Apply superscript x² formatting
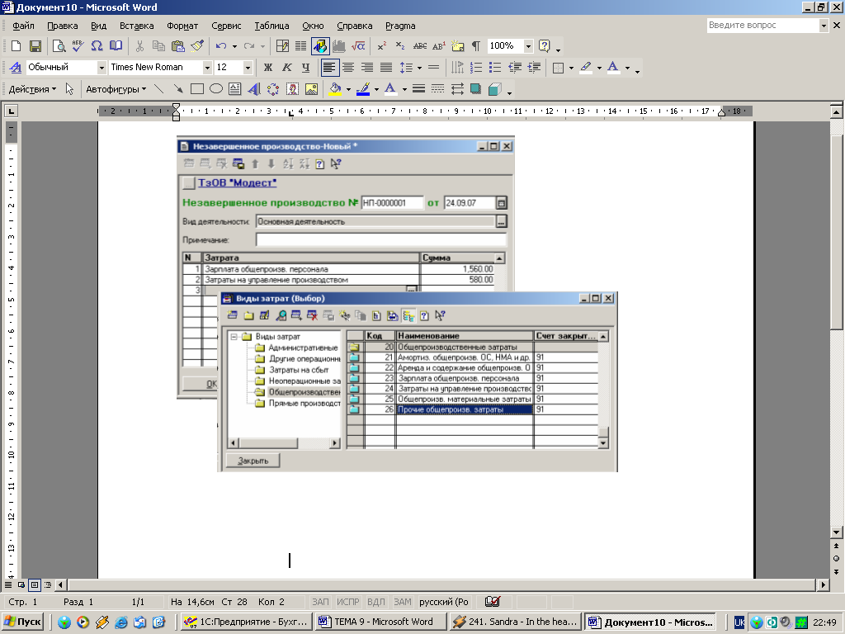Image resolution: width=845 pixels, height=634 pixels. click(x=381, y=46)
